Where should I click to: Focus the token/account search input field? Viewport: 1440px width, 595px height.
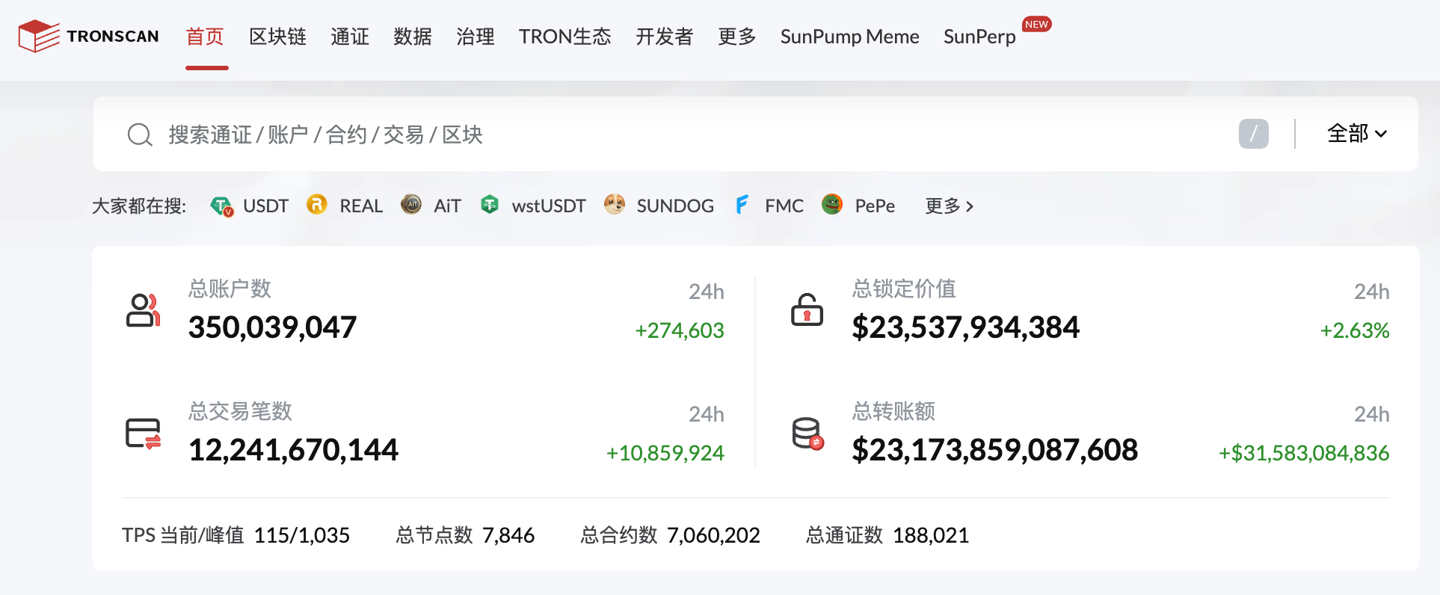point(673,135)
